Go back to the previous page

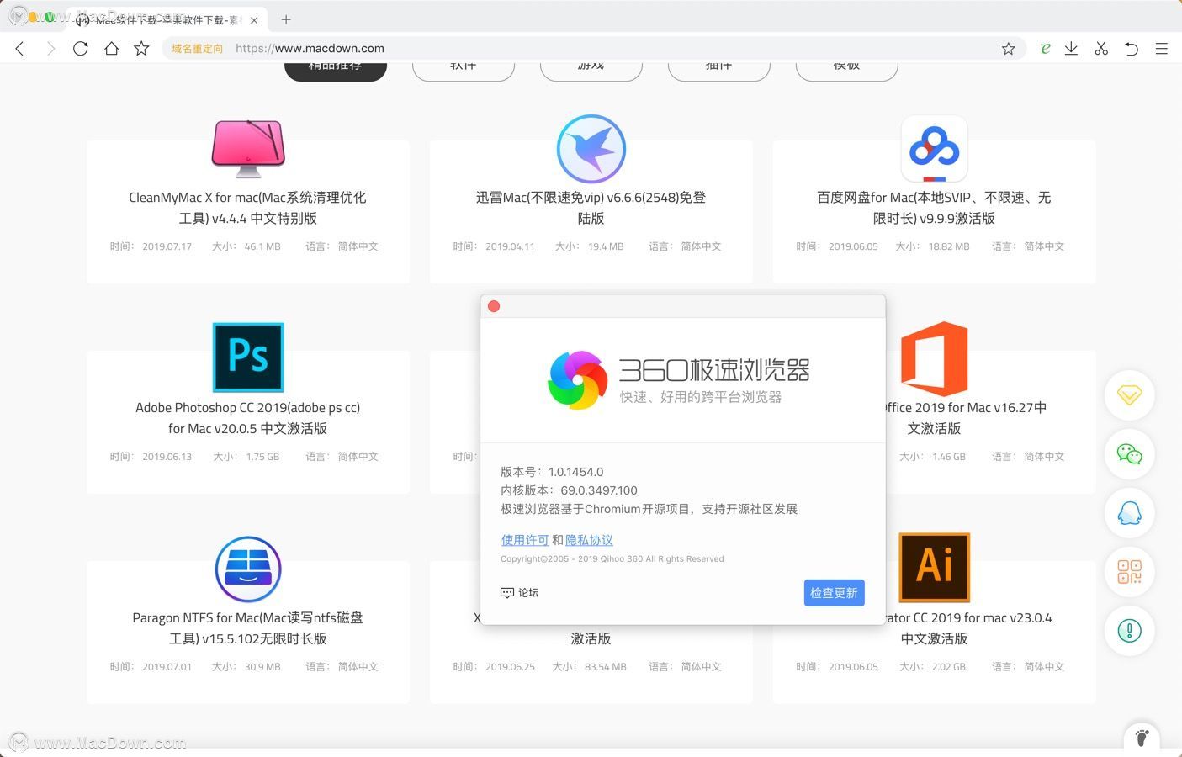tap(20, 49)
